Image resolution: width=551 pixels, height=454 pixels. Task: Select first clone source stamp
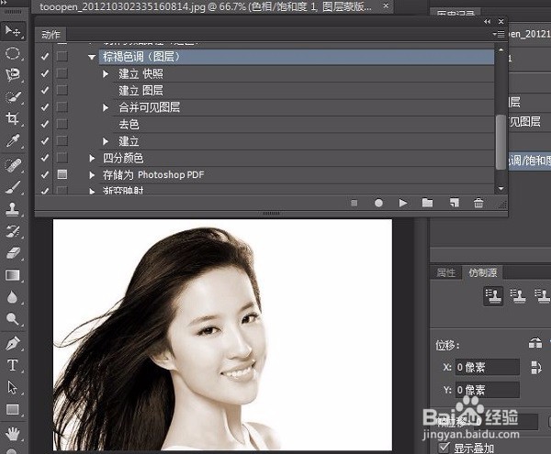click(x=493, y=295)
